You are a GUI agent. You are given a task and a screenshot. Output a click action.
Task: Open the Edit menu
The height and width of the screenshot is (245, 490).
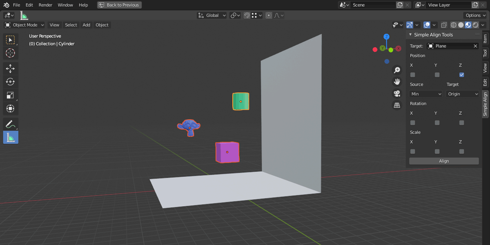tap(29, 5)
